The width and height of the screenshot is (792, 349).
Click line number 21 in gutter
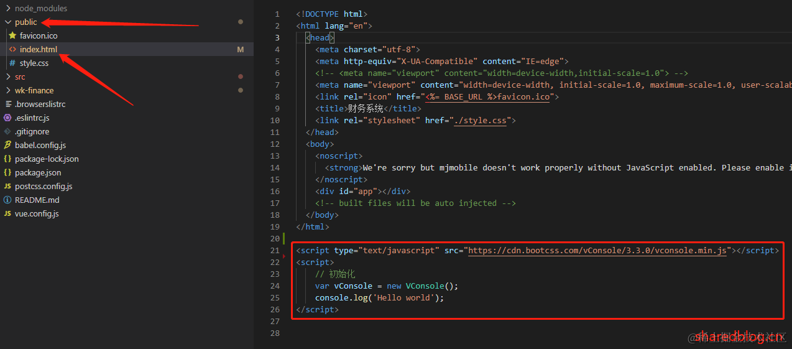coord(275,251)
